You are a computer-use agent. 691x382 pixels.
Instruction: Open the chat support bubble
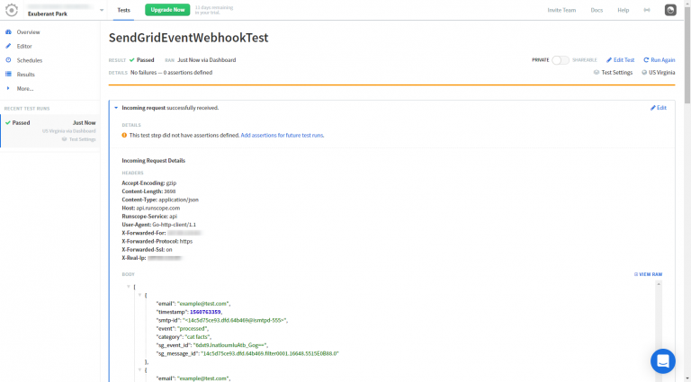click(663, 361)
